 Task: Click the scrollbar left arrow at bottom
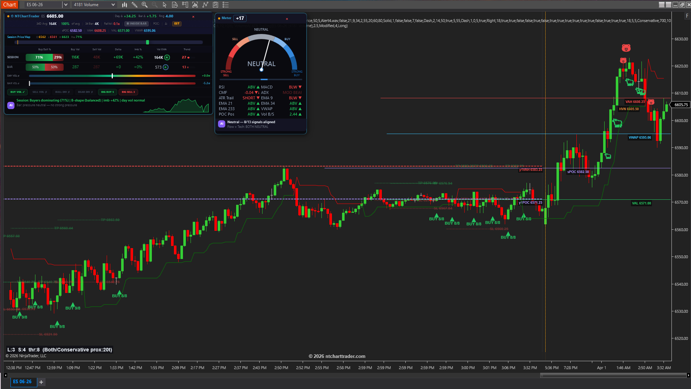(5, 375)
